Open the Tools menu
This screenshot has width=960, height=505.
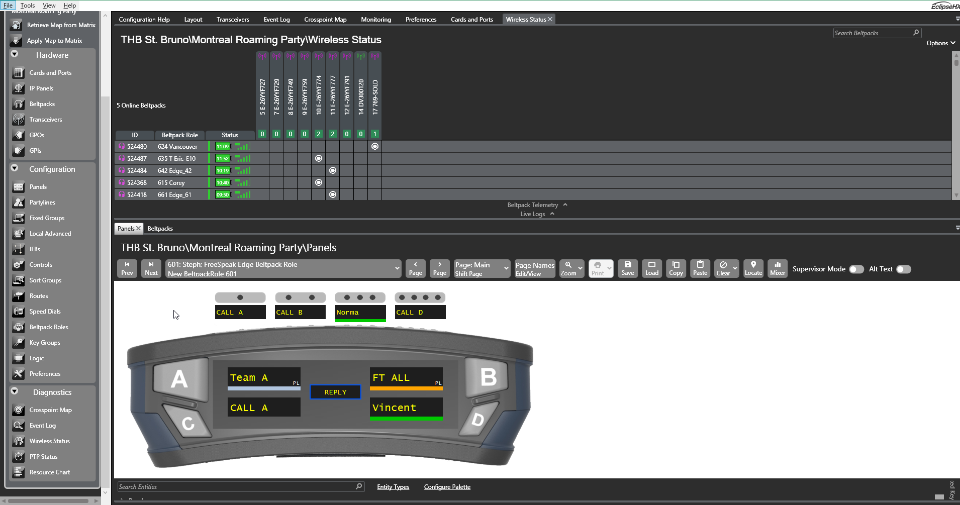pyautogui.click(x=28, y=6)
